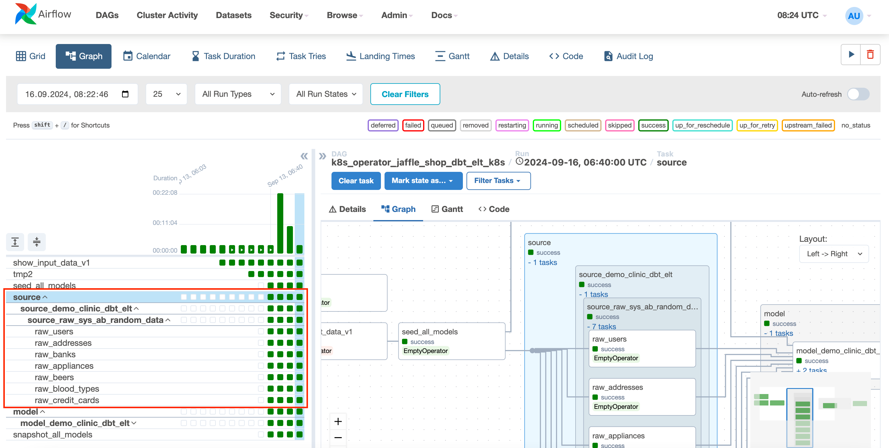The height and width of the screenshot is (448, 889).
Task: Zoom in on the graph with plus
Action: (338, 421)
